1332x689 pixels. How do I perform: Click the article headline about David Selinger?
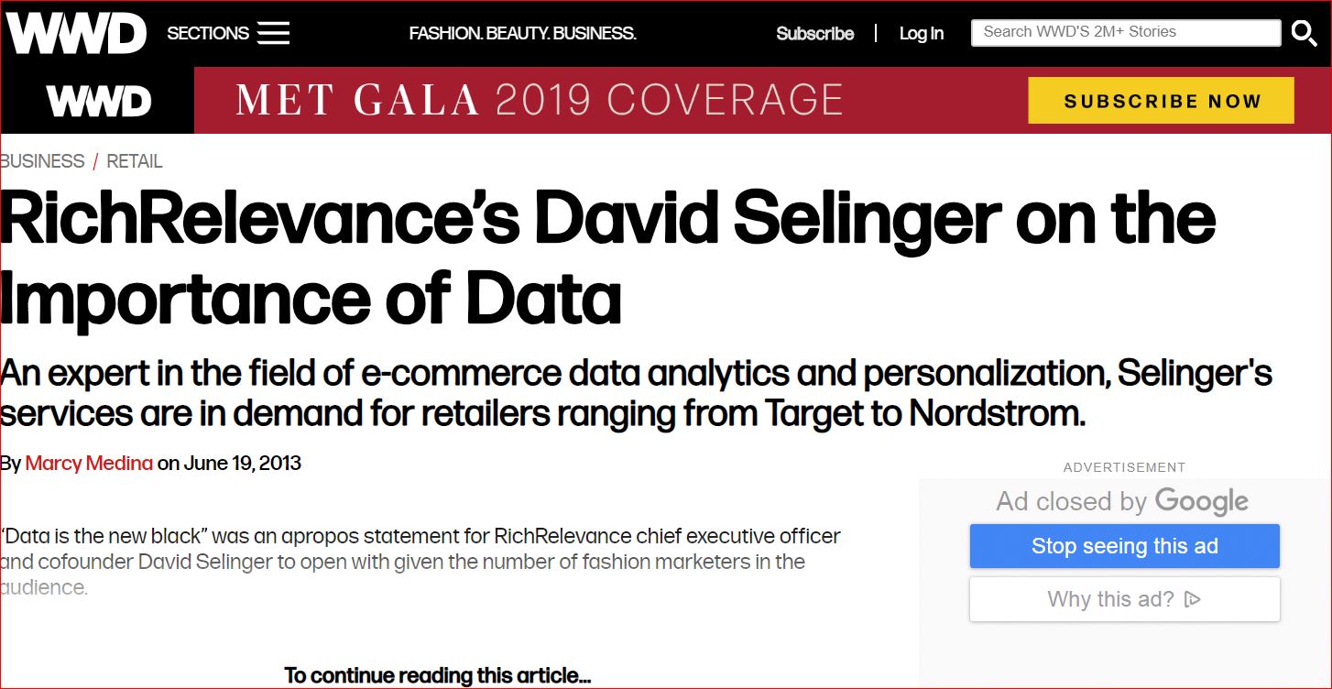607,259
